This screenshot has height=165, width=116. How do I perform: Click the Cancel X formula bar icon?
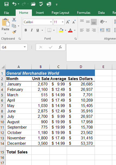point(41,47)
